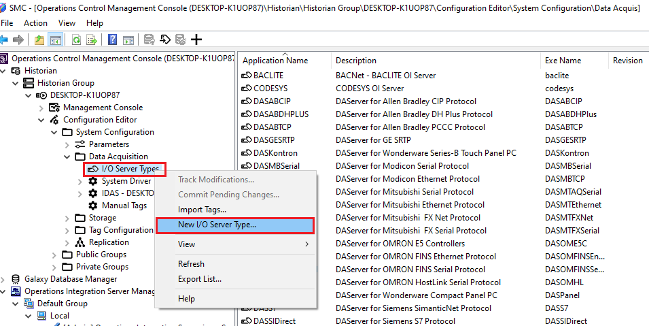Sort by Application Name column header
The image size is (649, 326).
pos(285,61)
